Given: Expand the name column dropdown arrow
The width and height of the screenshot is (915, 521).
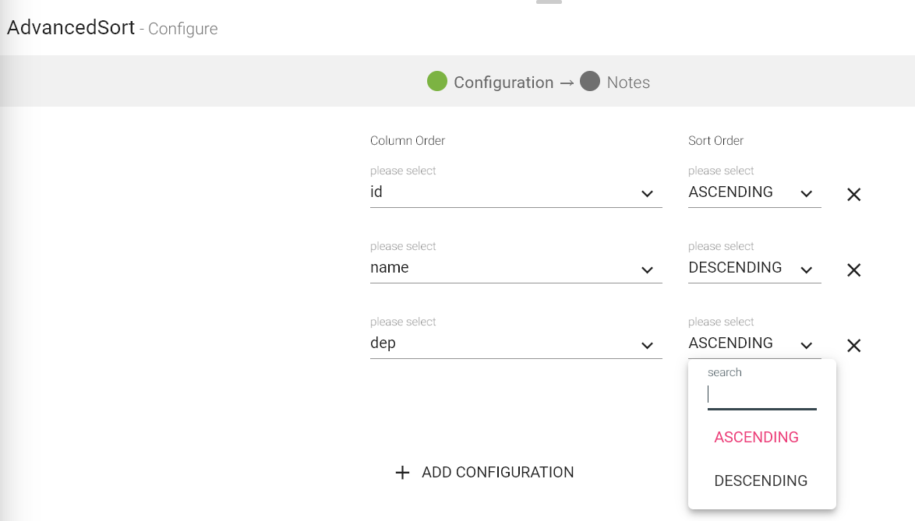Looking at the screenshot, I should click(647, 269).
